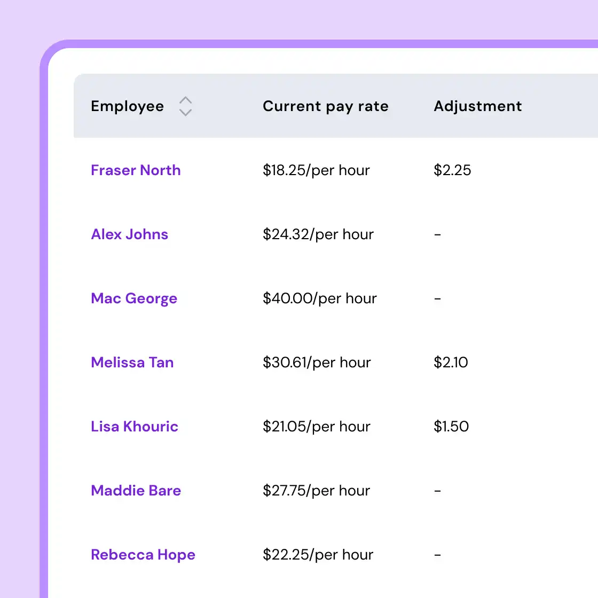The height and width of the screenshot is (598, 598).
Task: Click the $18.25/per hour pay rate
Action: coord(316,170)
